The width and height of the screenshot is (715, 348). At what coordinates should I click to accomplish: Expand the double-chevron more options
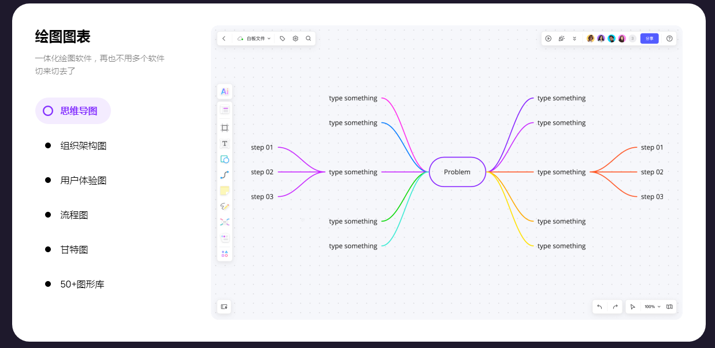(575, 39)
